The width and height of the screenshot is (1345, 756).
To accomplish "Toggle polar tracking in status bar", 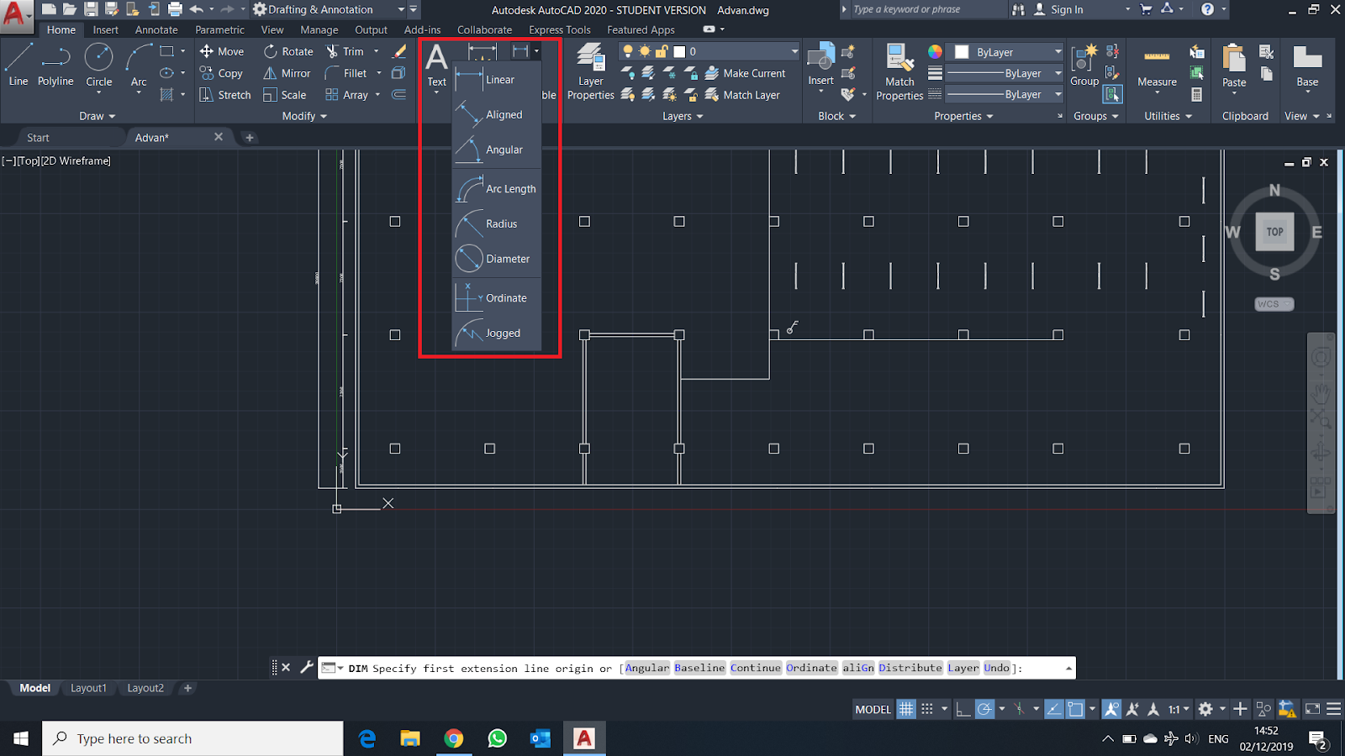I will pyautogui.click(x=984, y=709).
